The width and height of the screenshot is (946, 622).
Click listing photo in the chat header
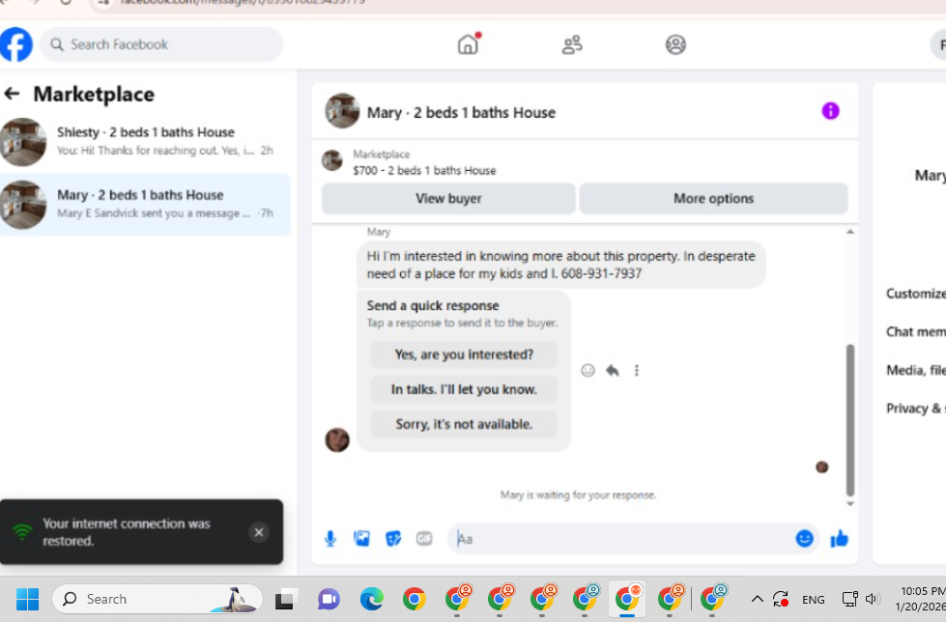coord(342,111)
